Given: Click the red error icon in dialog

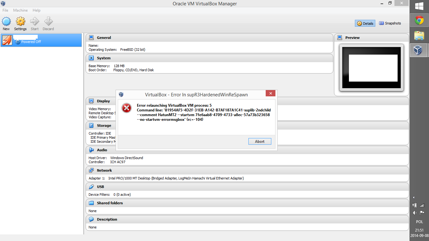Looking at the screenshot, I should pos(127,108).
